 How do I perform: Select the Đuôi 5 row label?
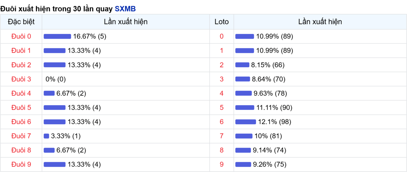tap(21, 108)
